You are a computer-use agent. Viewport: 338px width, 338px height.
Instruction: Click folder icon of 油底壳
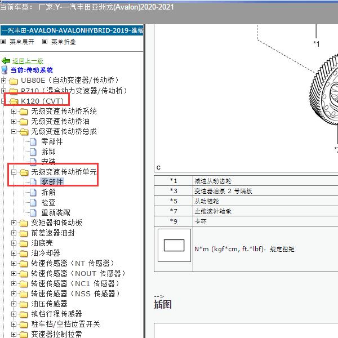click(x=24, y=243)
